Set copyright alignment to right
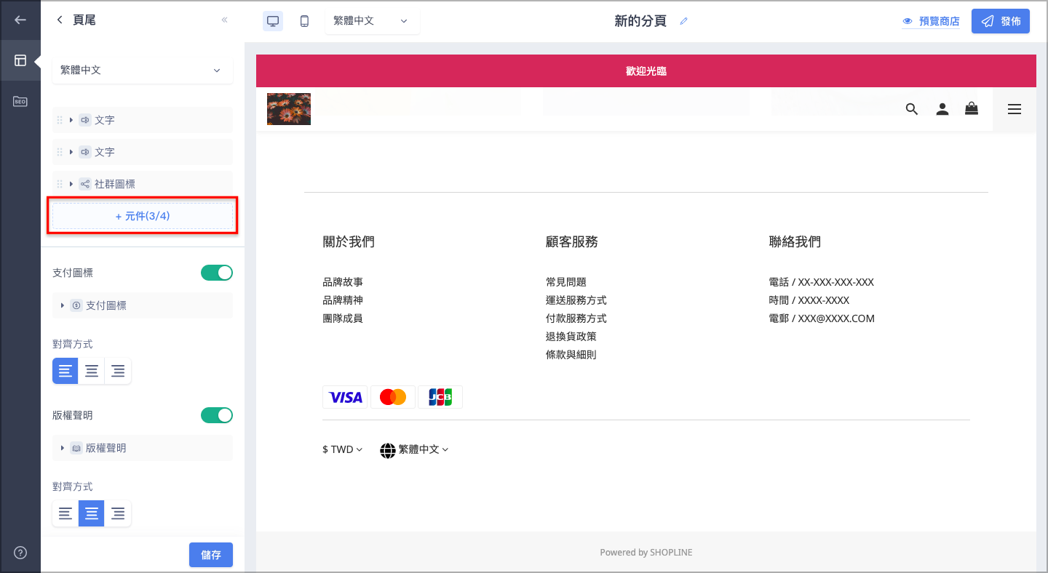The width and height of the screenshot is (1048, 573). point(118,513)
